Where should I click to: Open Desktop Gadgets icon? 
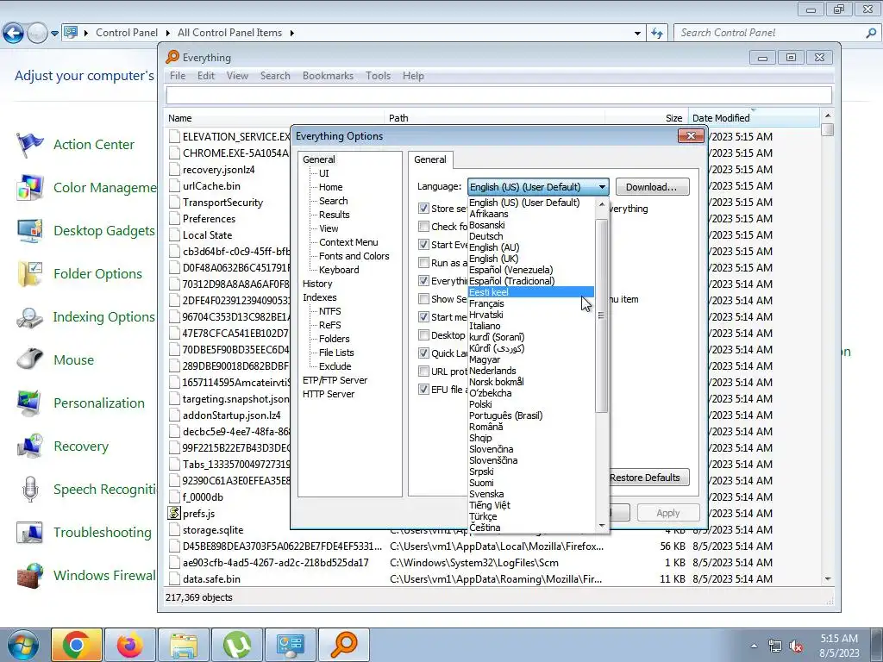tap(30, 231)
